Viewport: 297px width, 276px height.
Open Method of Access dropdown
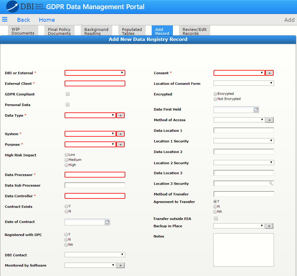tap(239, 120)
